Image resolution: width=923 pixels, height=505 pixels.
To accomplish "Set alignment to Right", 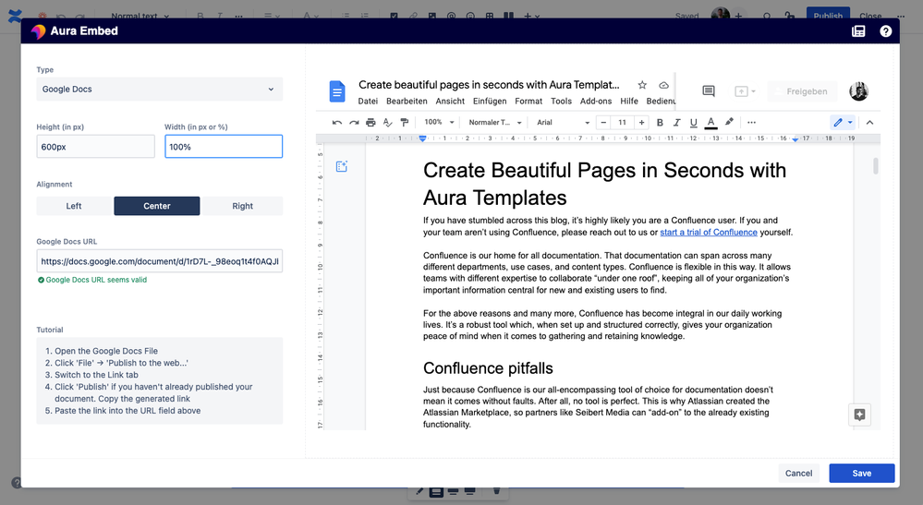I will tap(242, 206).
